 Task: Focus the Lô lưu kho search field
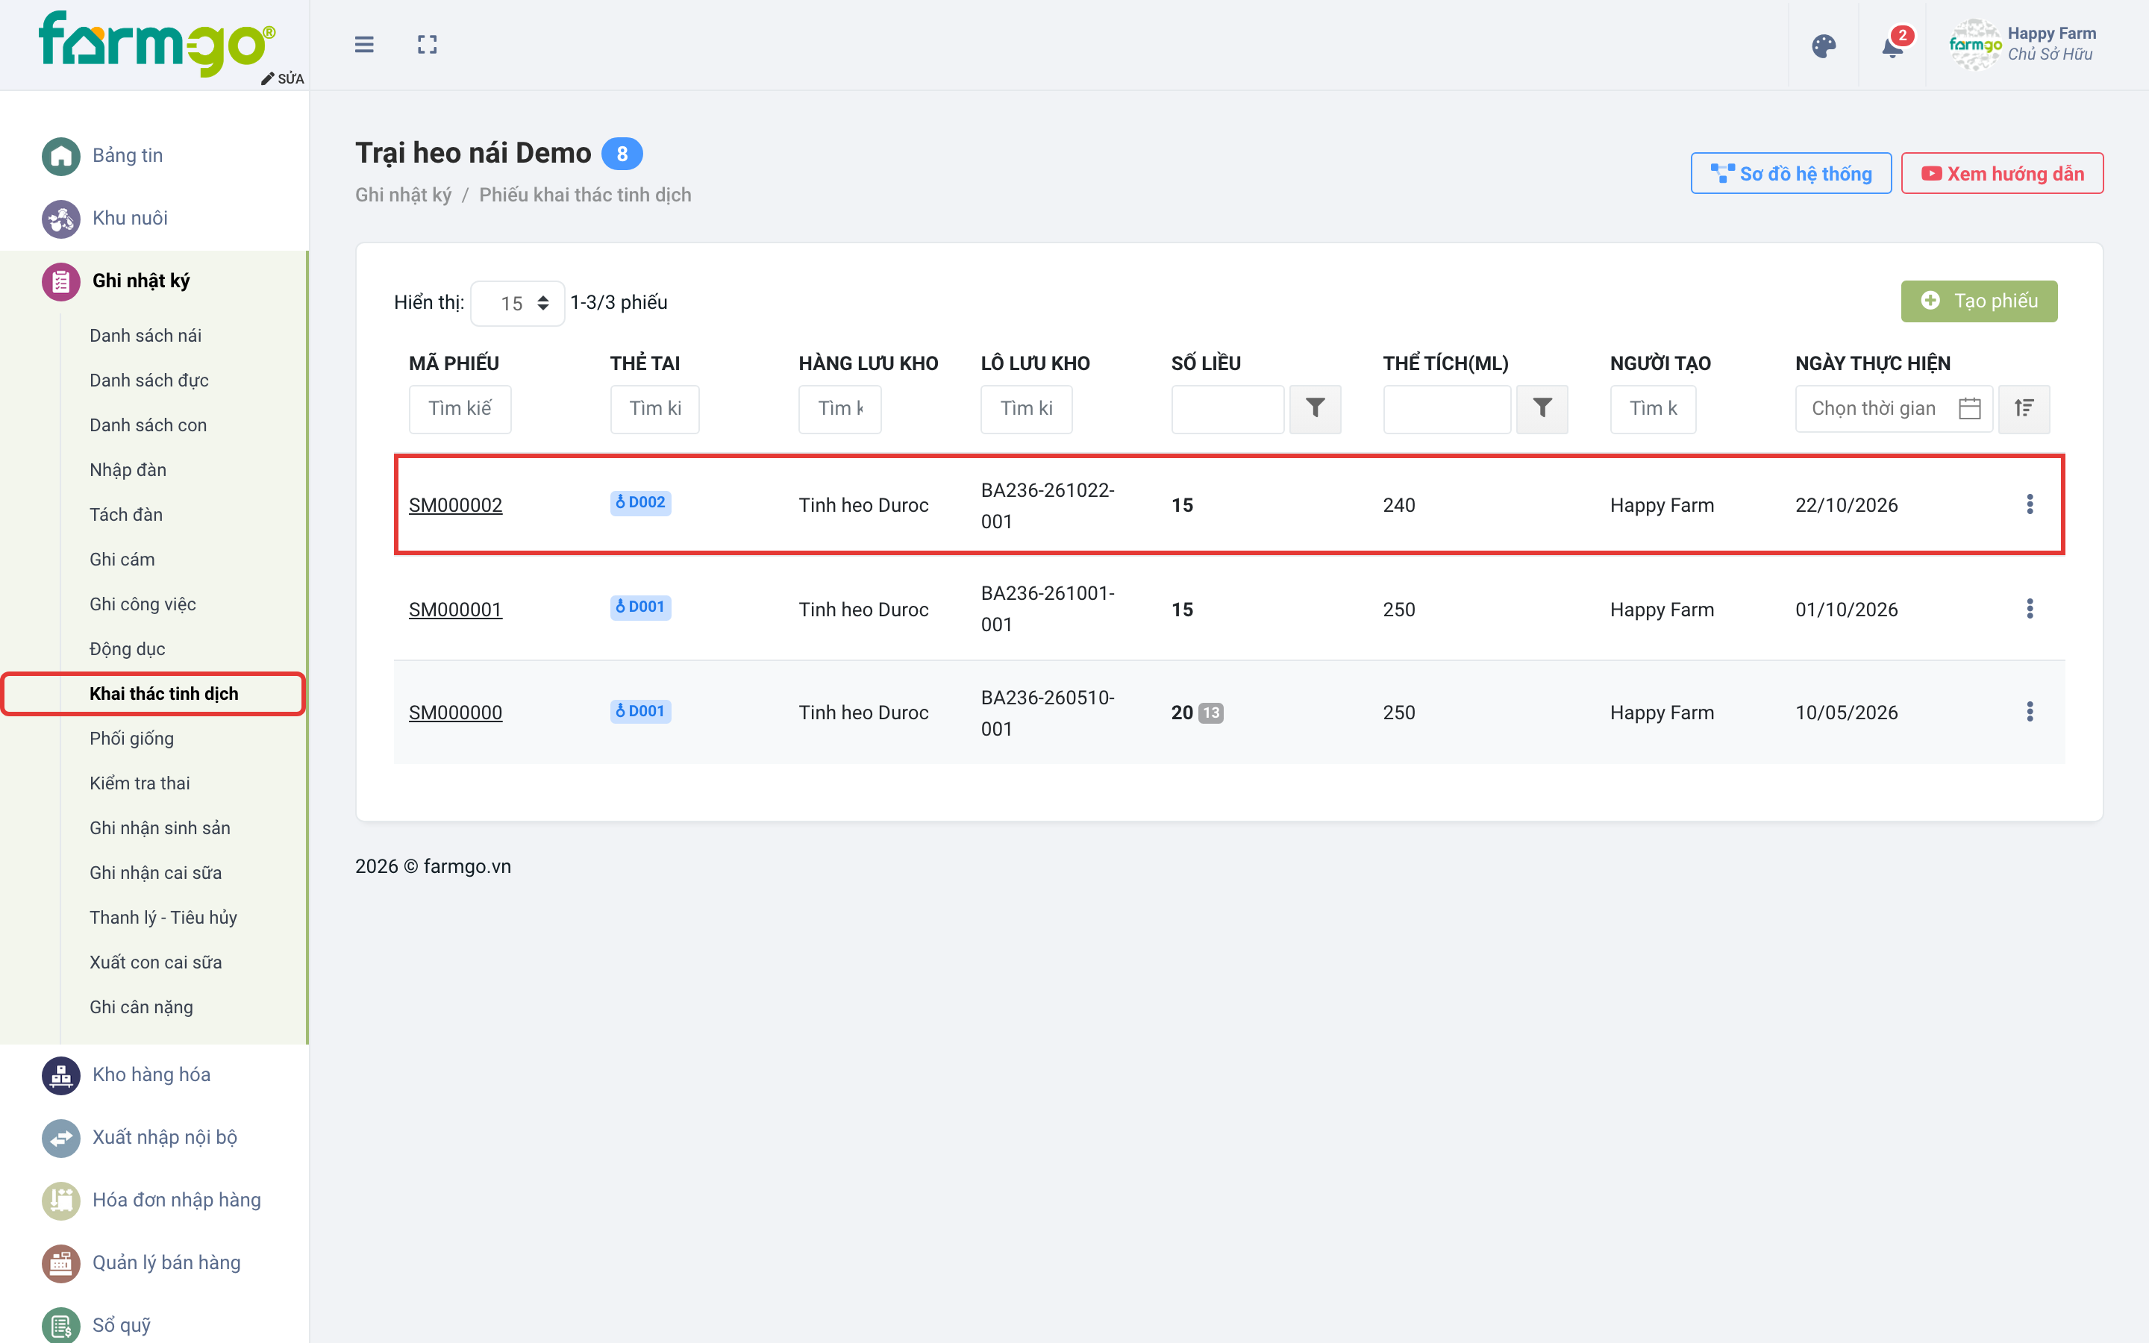1027,409
